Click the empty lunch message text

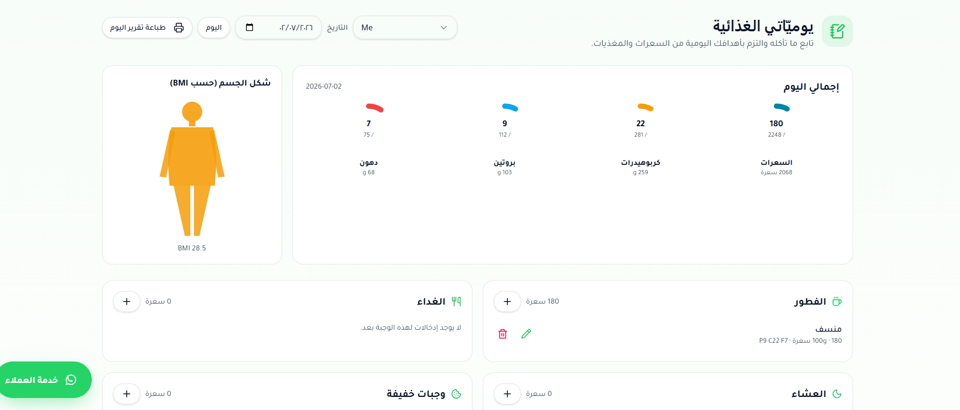click(411, 328)
